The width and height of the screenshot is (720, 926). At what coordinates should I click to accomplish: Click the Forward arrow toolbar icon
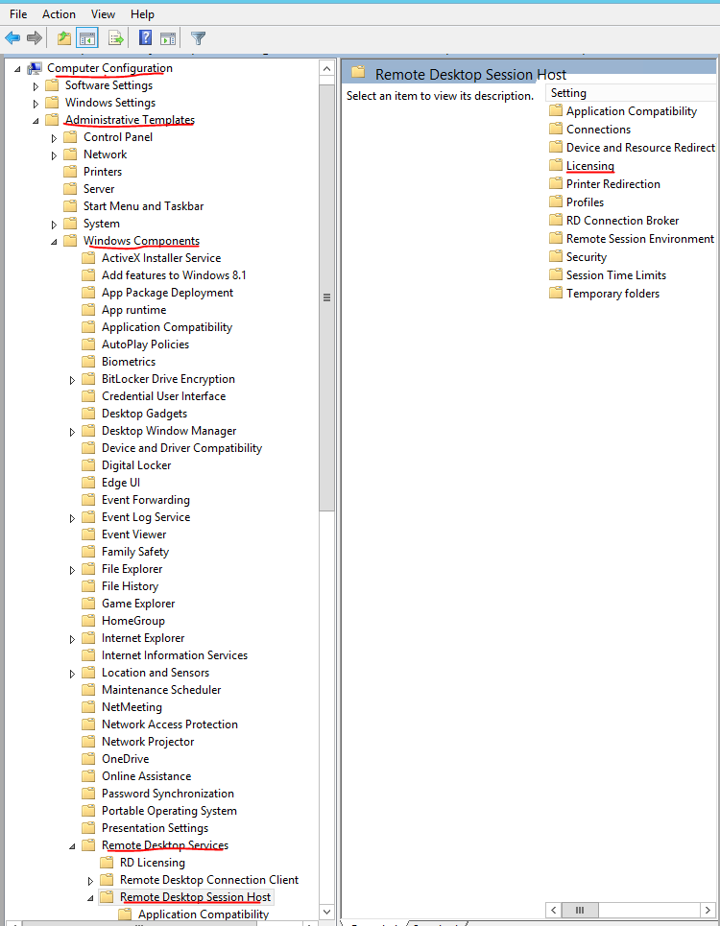coord(35,38)
